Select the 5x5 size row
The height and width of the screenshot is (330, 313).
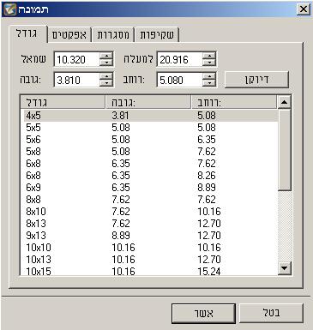point(150,128)
